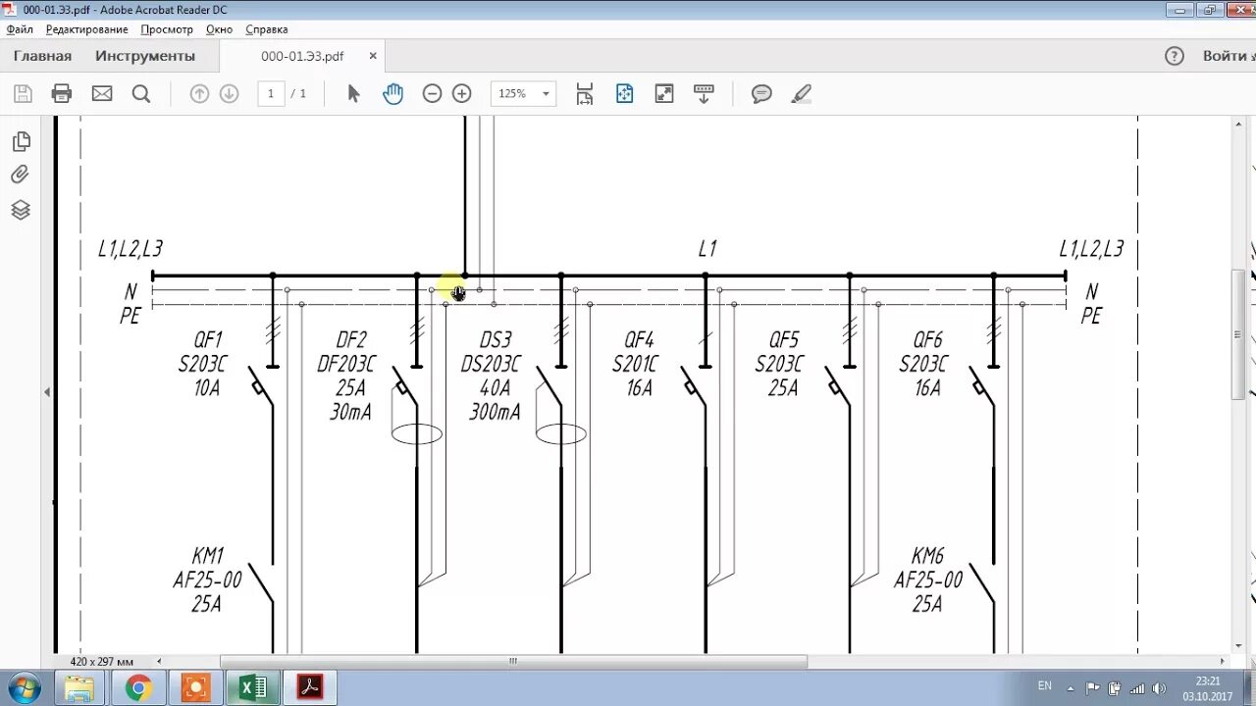Click the volume speaker tray icon
This screenshot has width=1256, height=706.
(1159, 688)
